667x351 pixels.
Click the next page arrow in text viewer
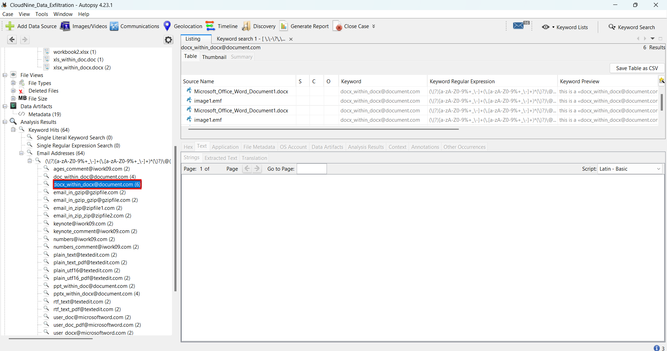pyautogui.click(x=257, y=169)
